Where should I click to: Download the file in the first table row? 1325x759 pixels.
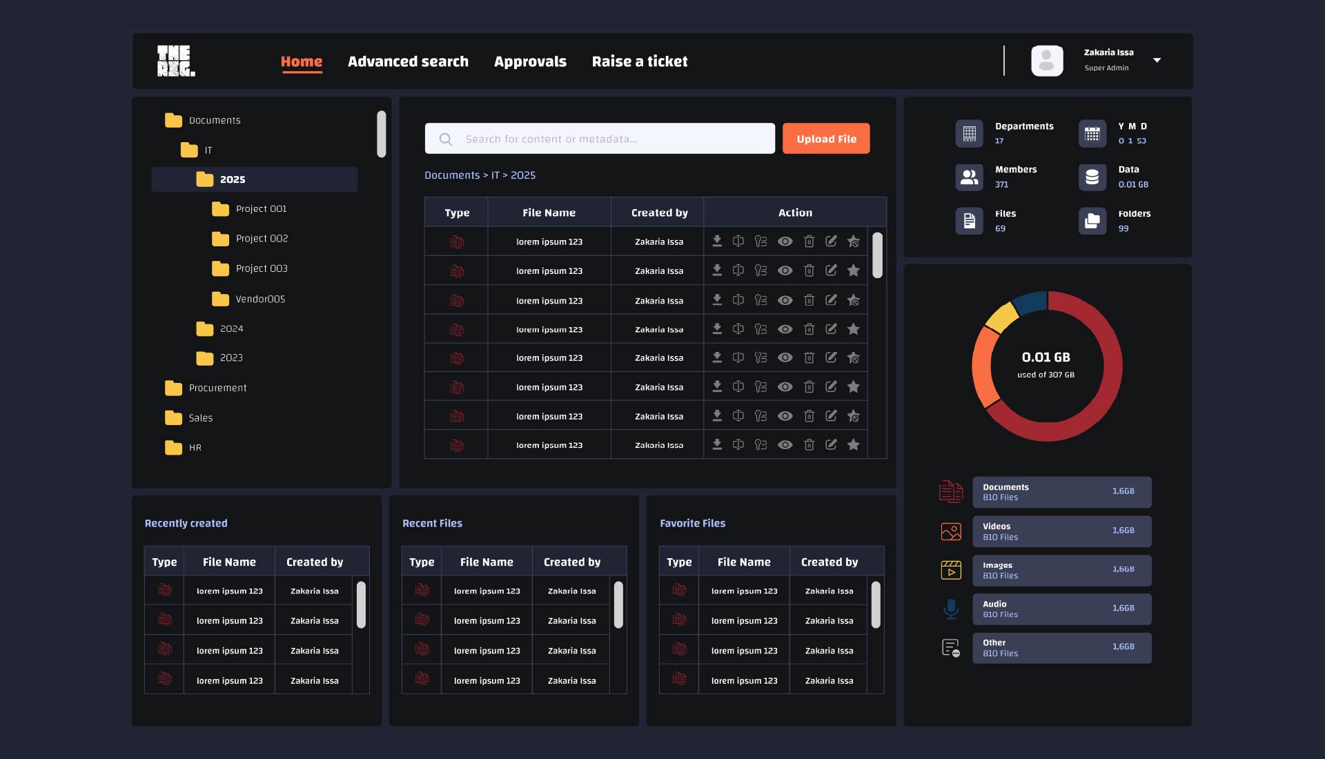[x=717, y=241]
